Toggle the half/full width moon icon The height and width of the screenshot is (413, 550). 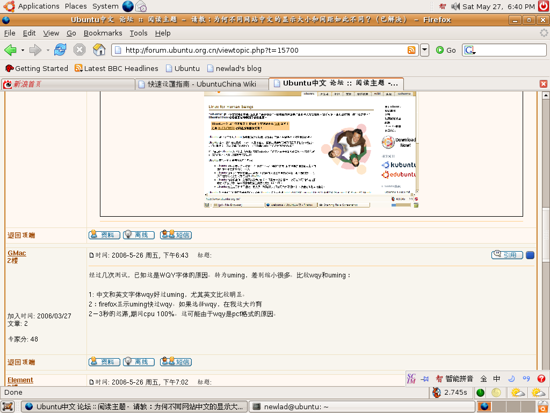click(x=511, y=379)
